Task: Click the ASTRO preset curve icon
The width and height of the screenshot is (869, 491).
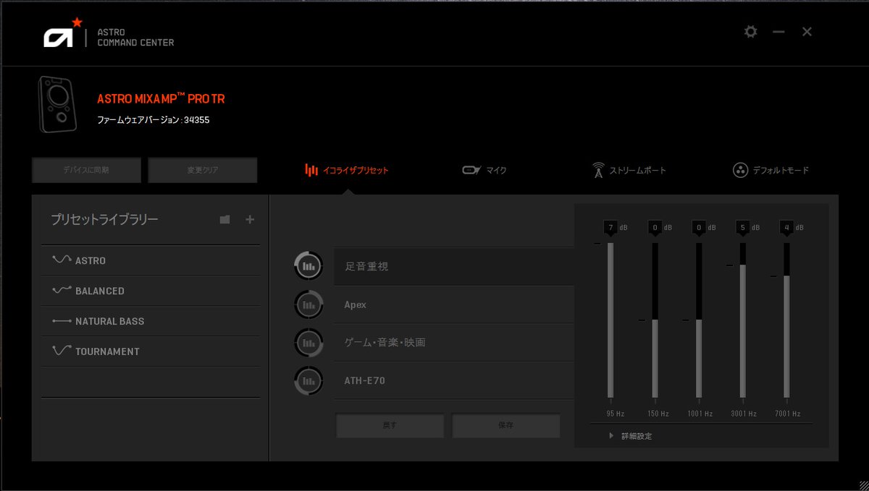Action: 62,260
